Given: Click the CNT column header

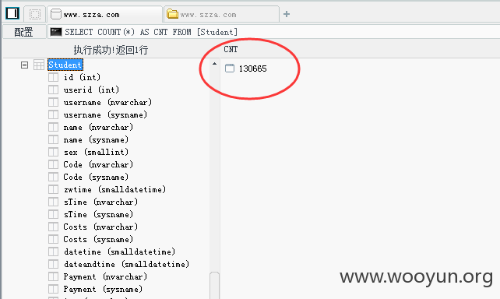Looking at the screenshot, I should click(231, 49).
